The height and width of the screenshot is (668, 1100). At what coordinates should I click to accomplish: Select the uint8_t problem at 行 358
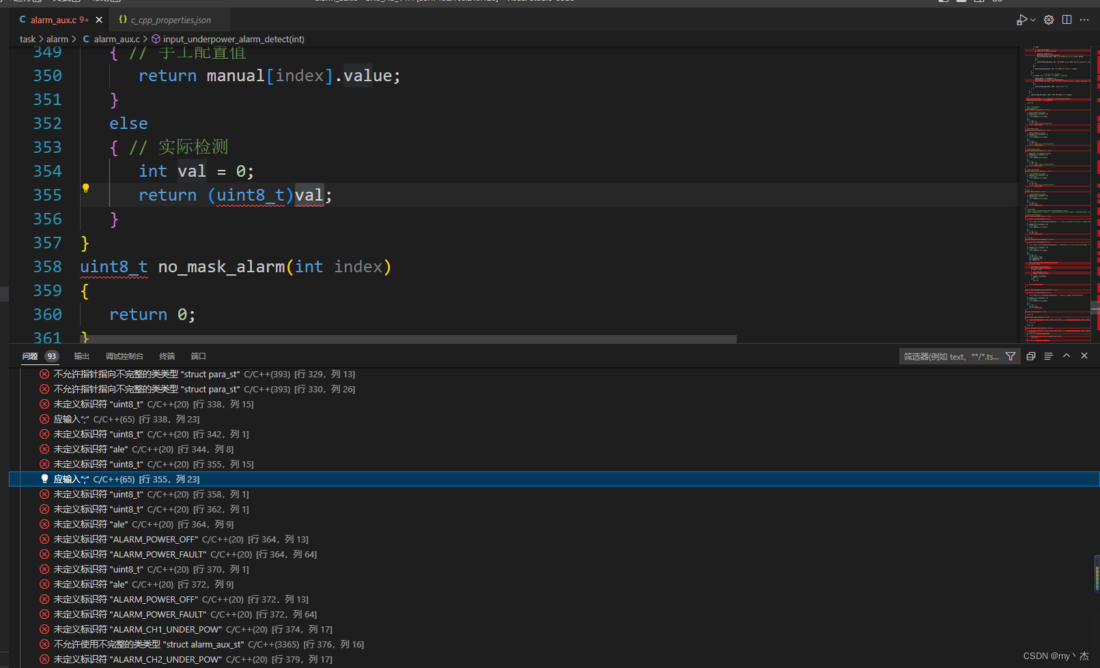click(554, 494)
